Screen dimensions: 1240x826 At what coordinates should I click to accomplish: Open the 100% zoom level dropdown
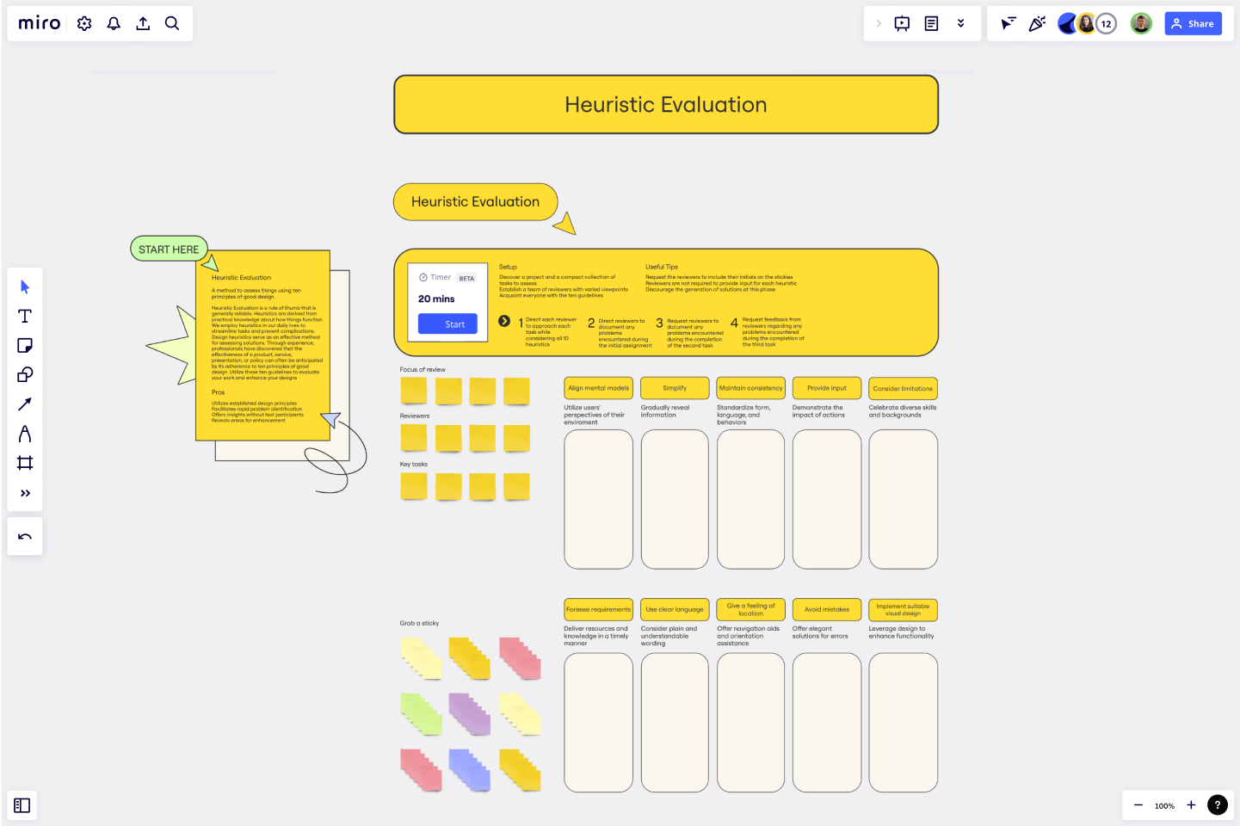coord(1164,805)
